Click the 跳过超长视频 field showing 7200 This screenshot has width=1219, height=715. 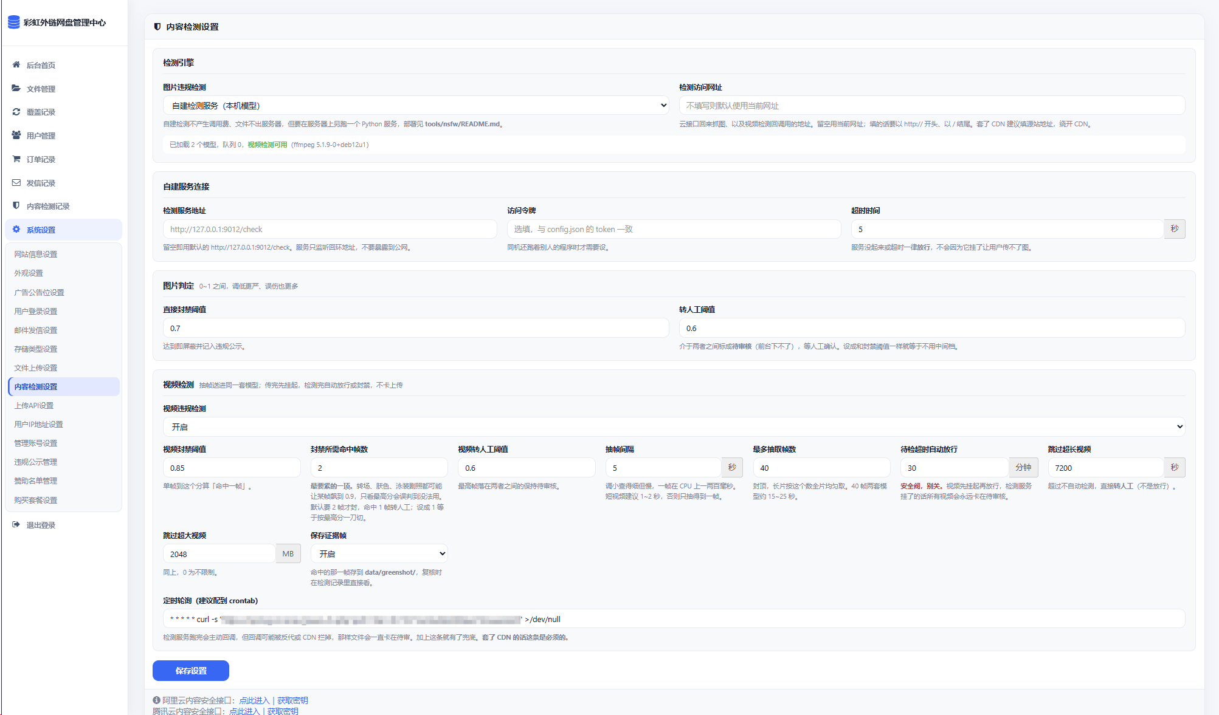point(1106,468)
